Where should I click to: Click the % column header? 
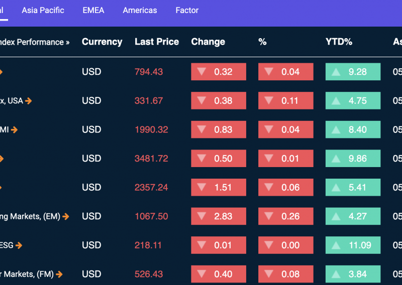pyautogui.click(x=262, y=42)
